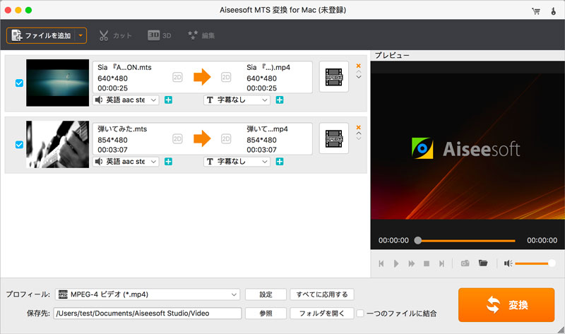
Task: Adjust the preview volume slider
Action: click(x=535, y=263)
